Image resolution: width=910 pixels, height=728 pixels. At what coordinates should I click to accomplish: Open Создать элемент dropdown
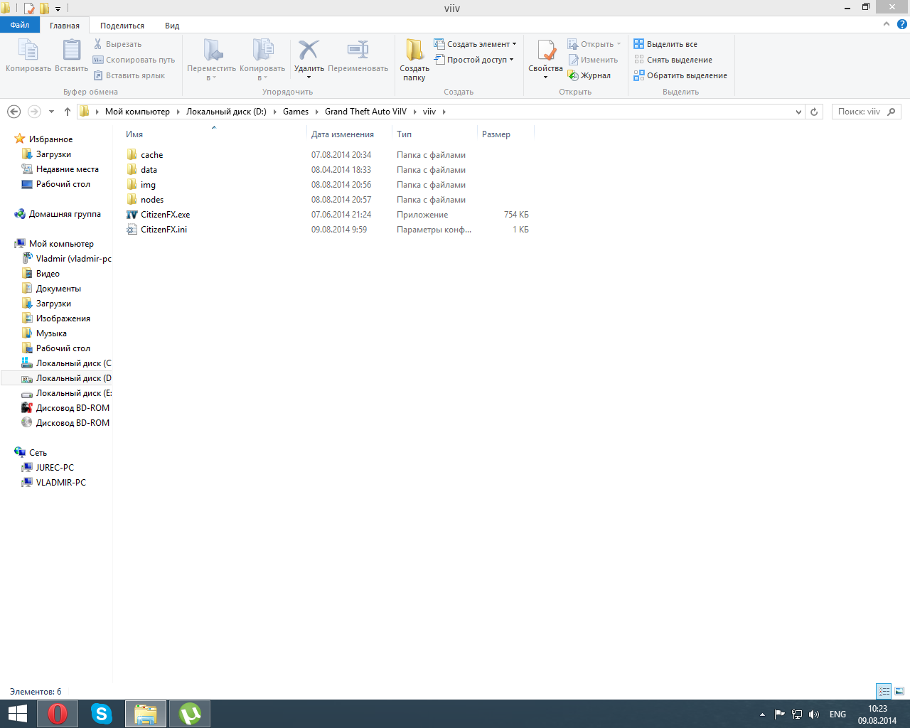click(475, 44)
